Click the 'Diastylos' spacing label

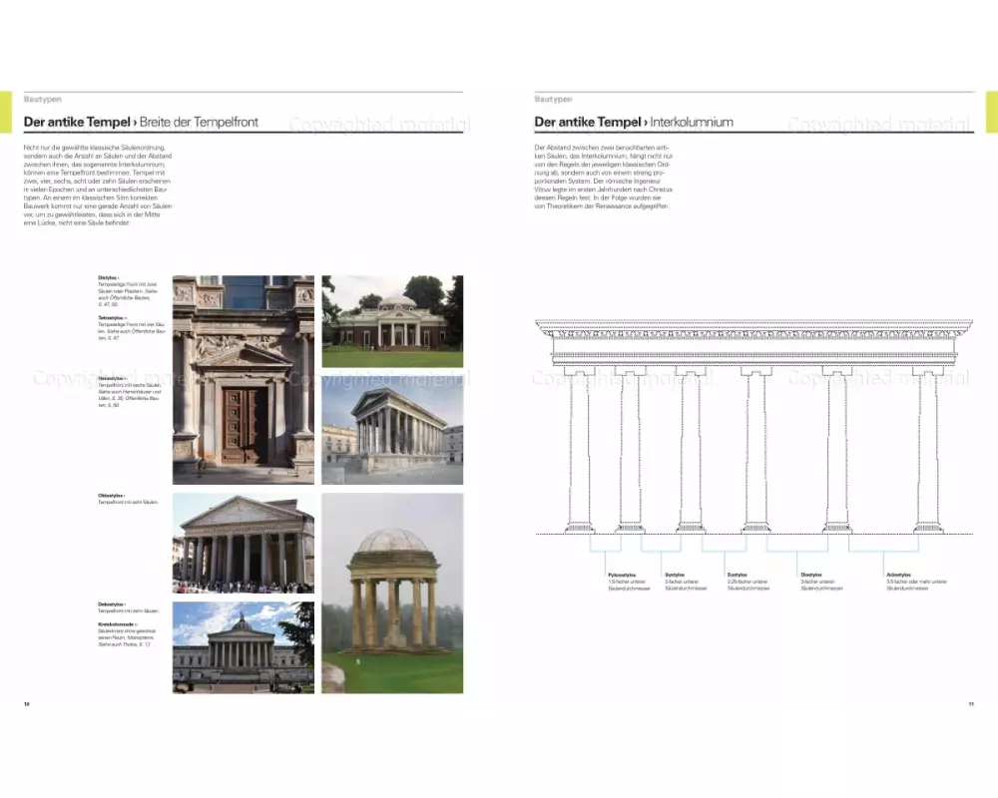811,575
